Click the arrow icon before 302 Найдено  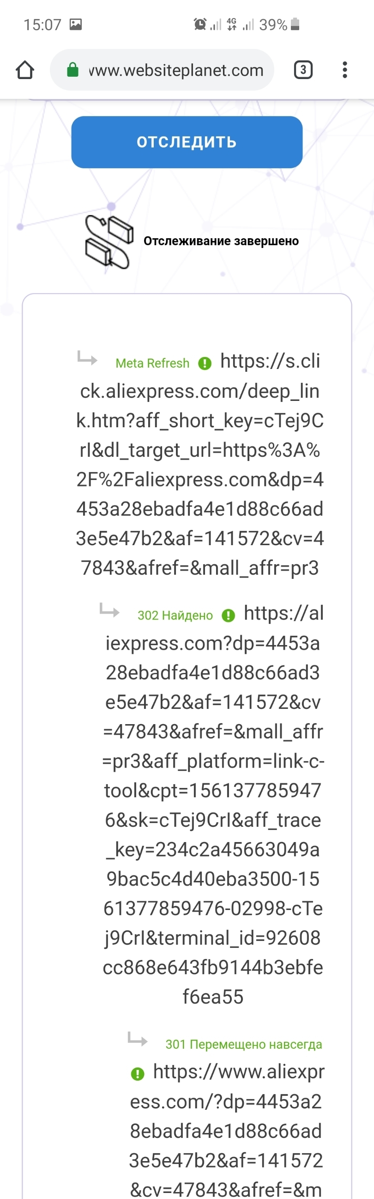[109, 611]
